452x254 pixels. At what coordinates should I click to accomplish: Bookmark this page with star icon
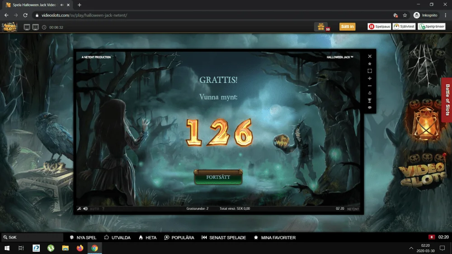click(405, 15)
